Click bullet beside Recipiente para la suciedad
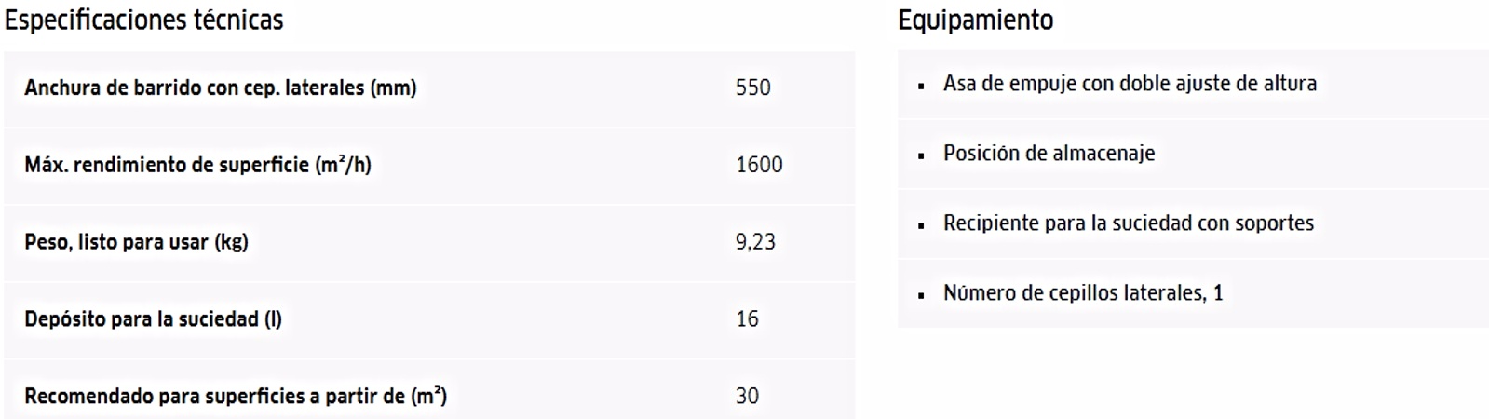 921,225
